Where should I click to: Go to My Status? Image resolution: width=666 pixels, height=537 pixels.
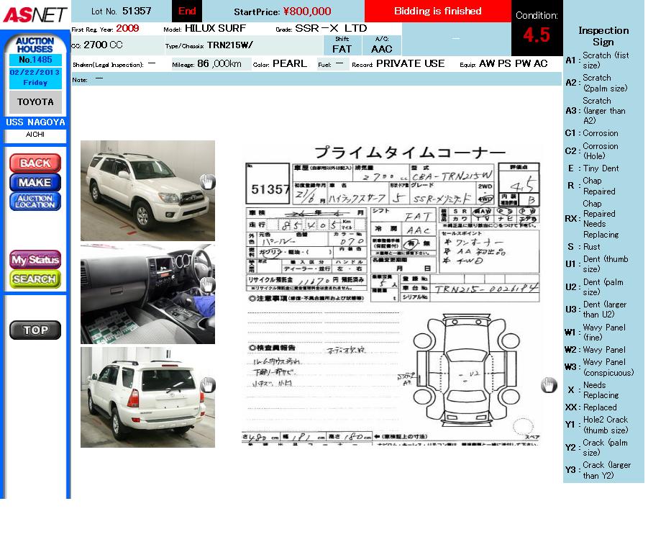click(x=35, y=260)
